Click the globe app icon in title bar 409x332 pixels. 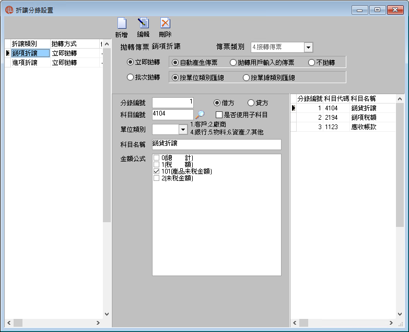point(9,10)
